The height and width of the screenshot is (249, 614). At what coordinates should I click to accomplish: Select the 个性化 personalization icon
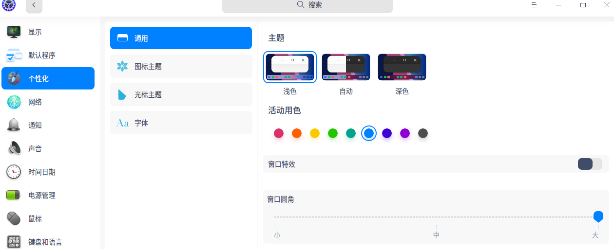click(14, 78)
